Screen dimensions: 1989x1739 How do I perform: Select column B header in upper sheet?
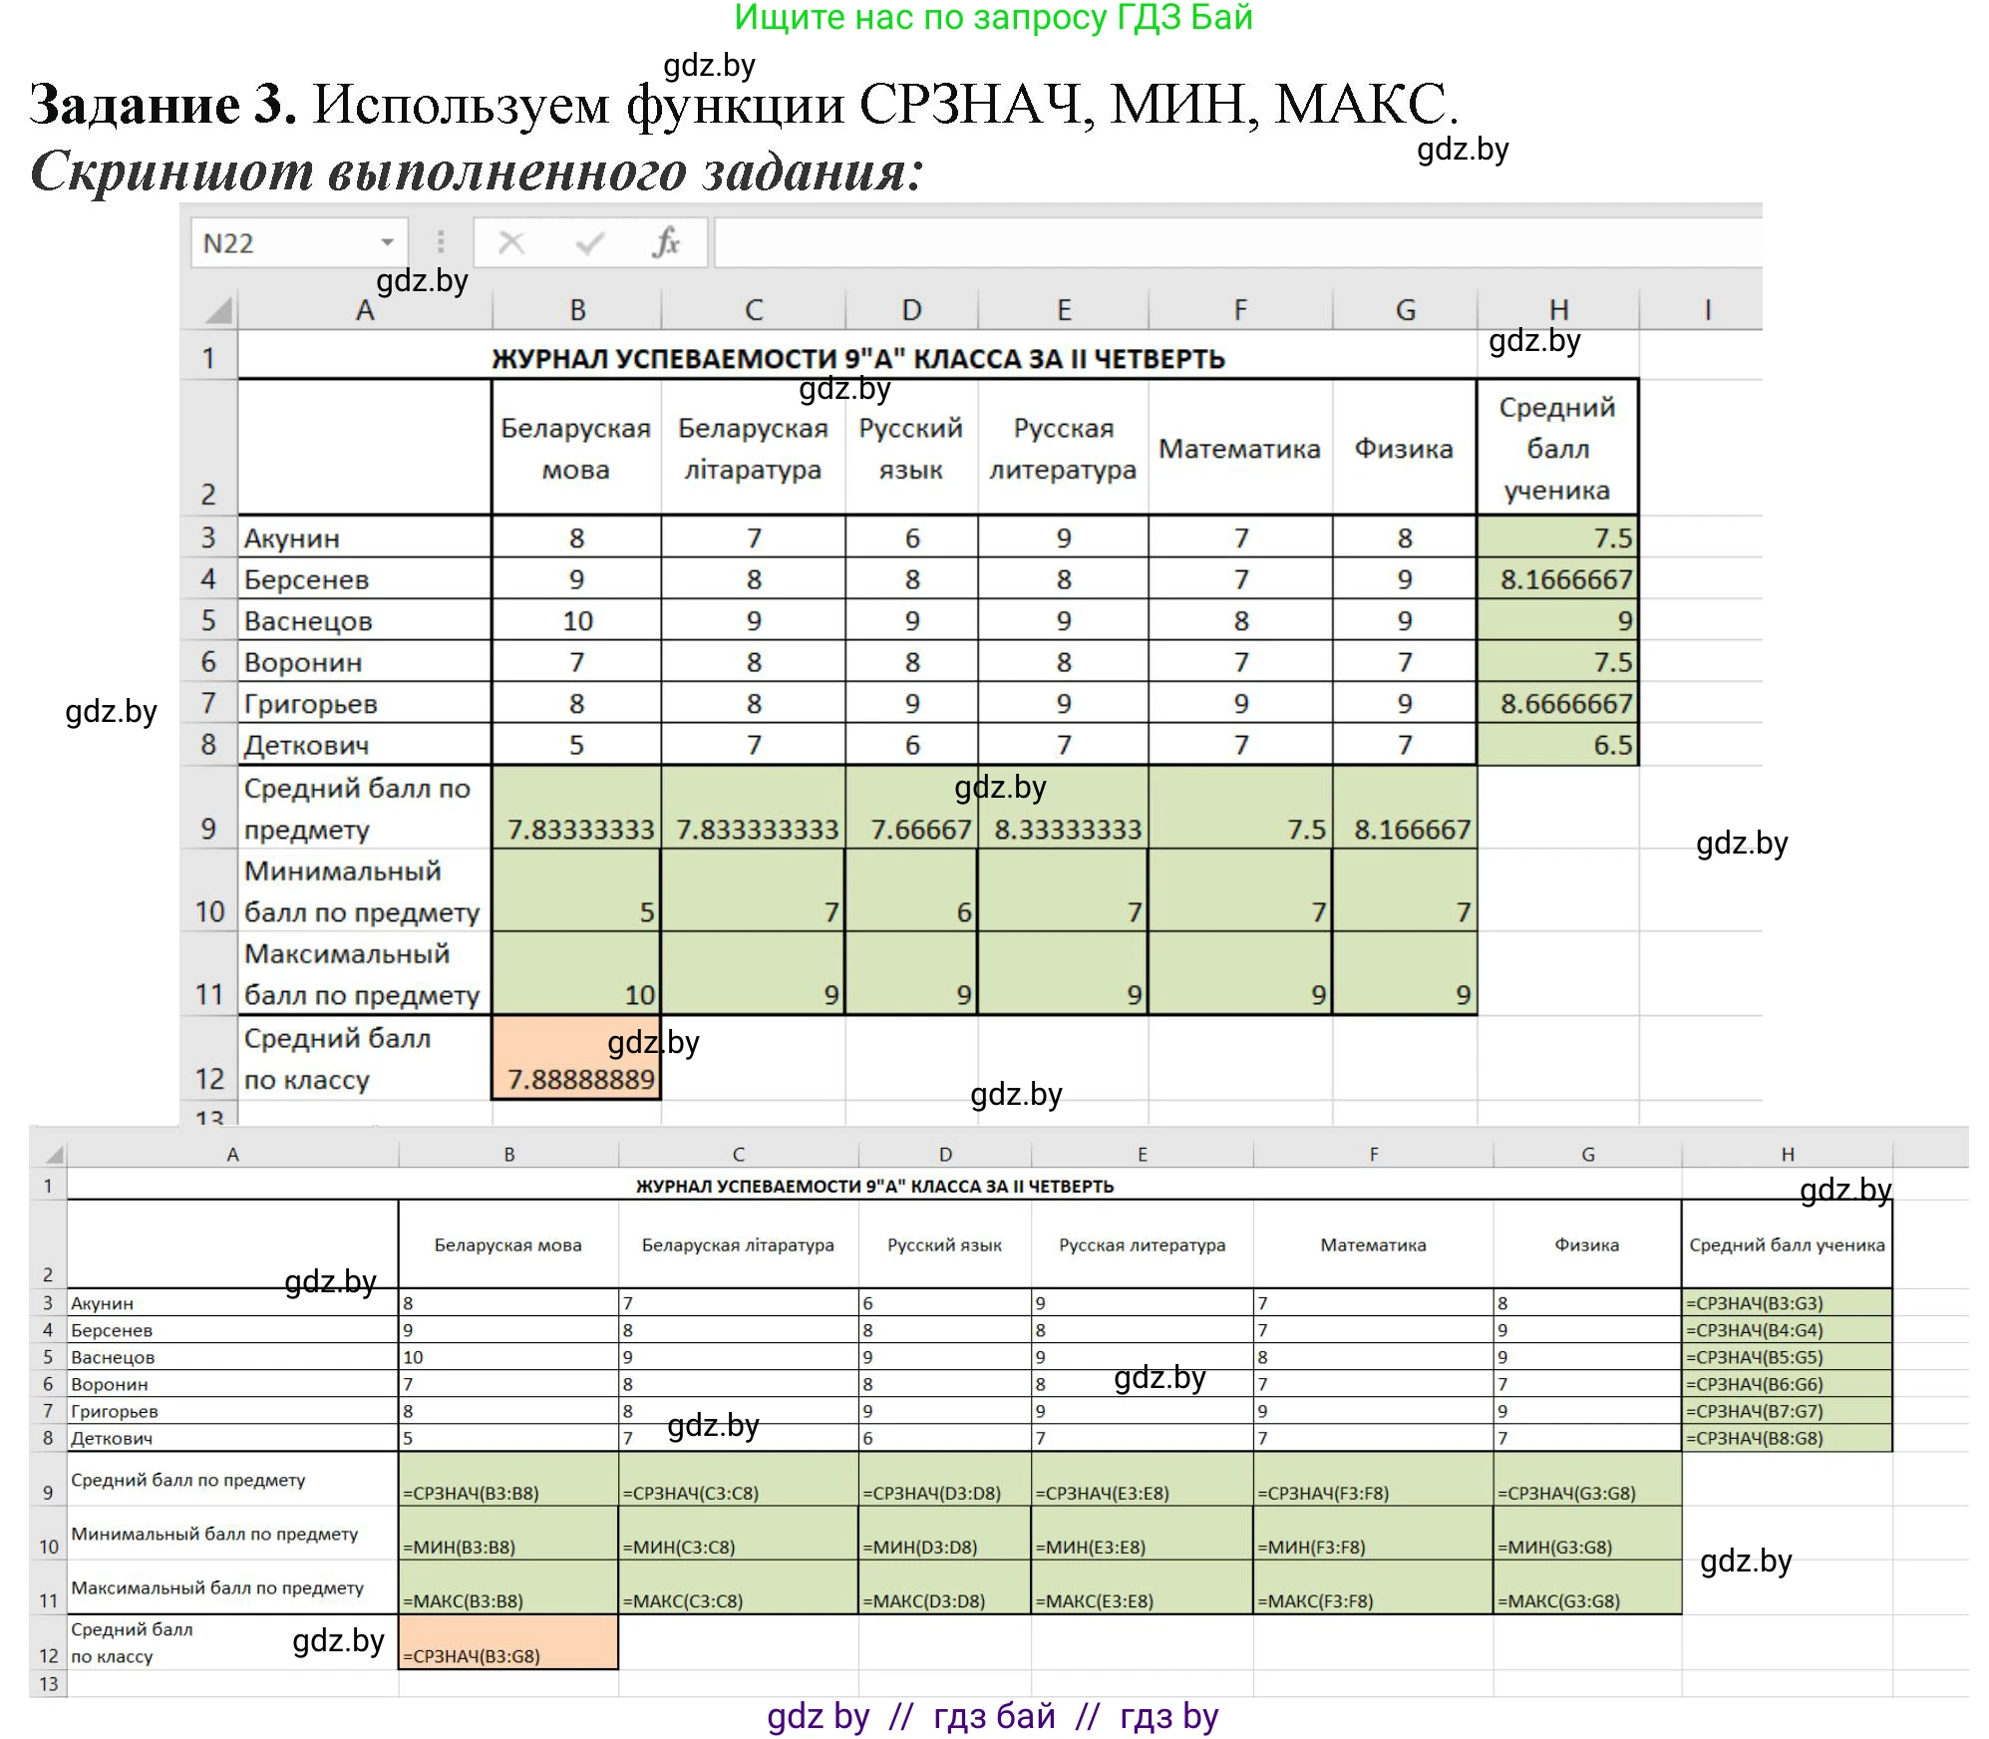click(577, 310)
